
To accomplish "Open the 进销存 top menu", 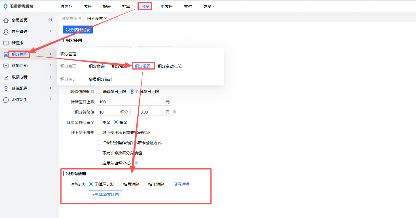I will tap(66, 7).
